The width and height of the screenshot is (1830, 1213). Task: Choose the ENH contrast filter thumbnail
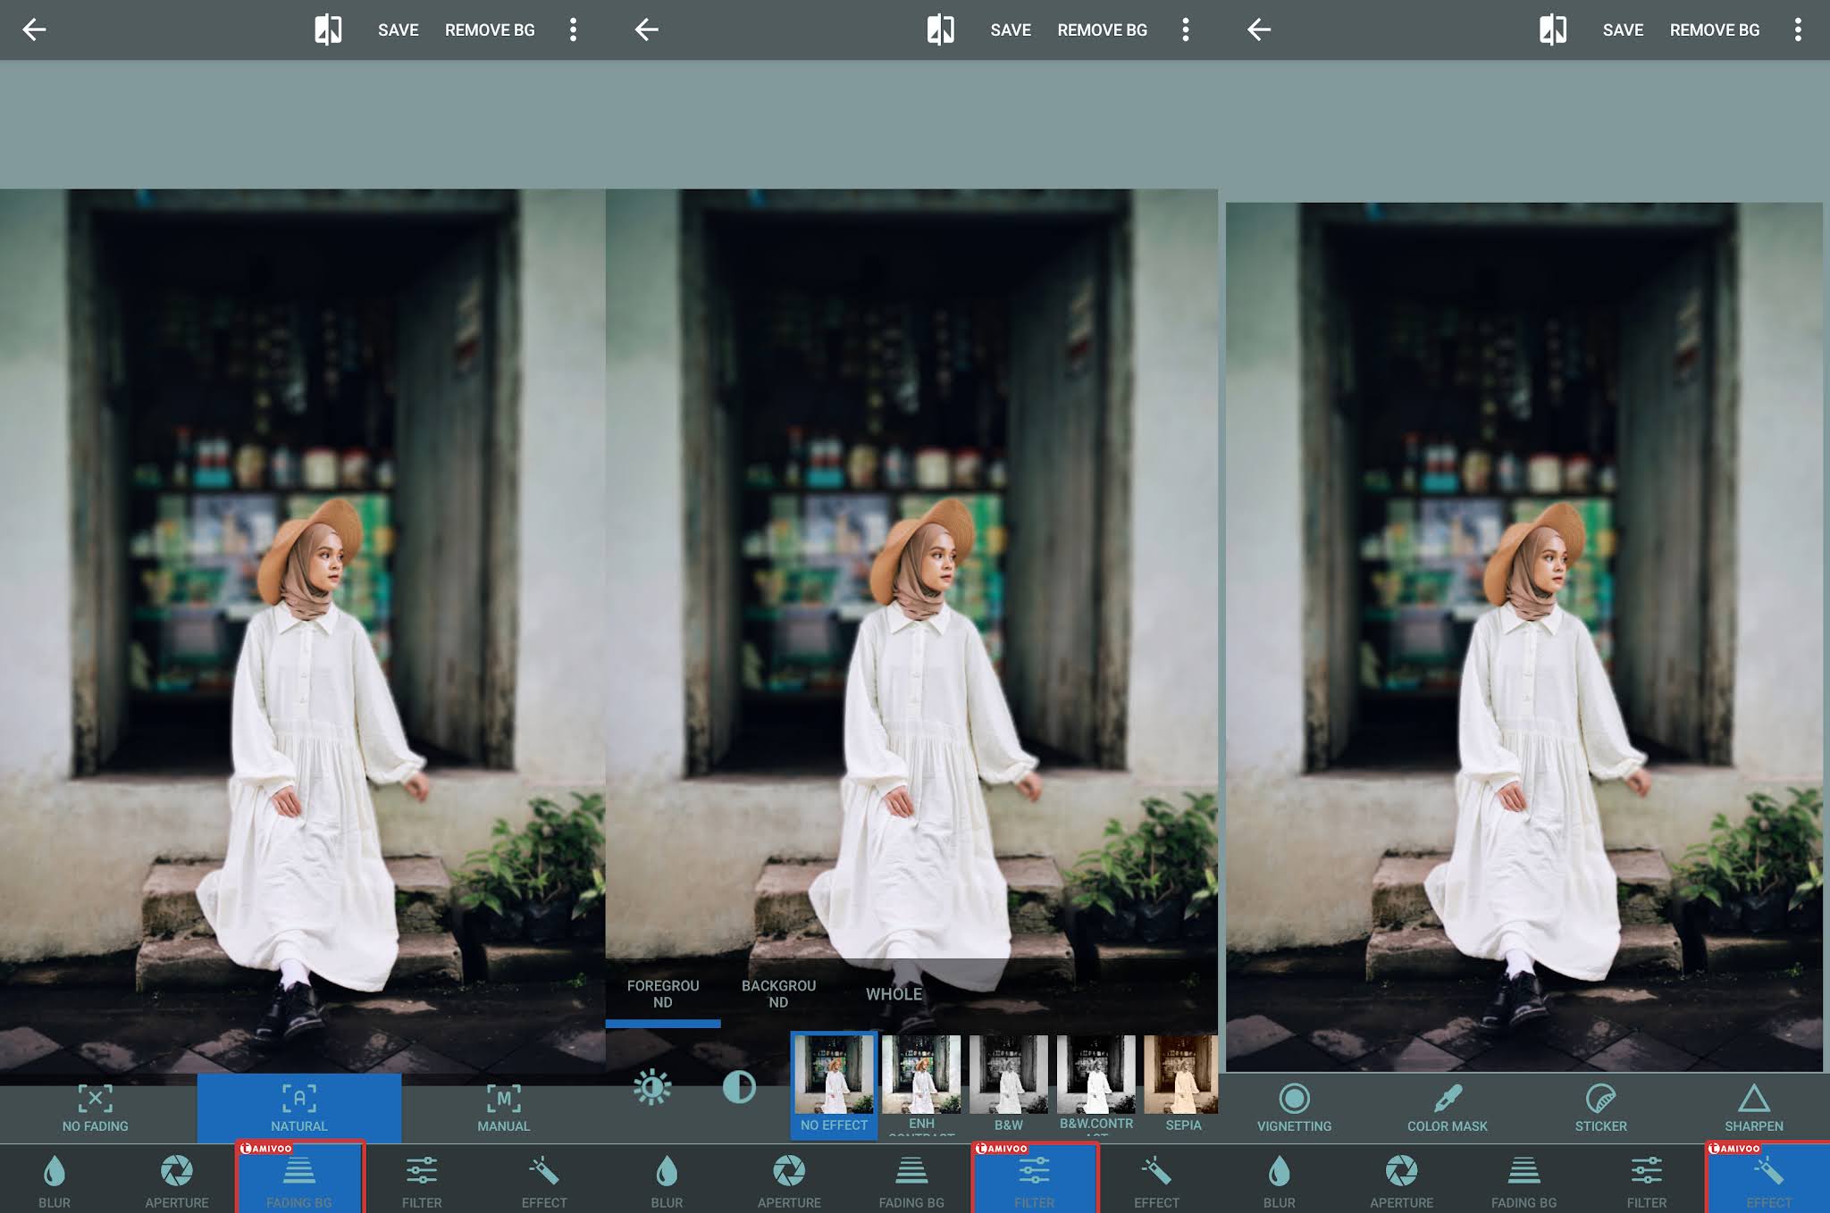[x=921, y=1075]
